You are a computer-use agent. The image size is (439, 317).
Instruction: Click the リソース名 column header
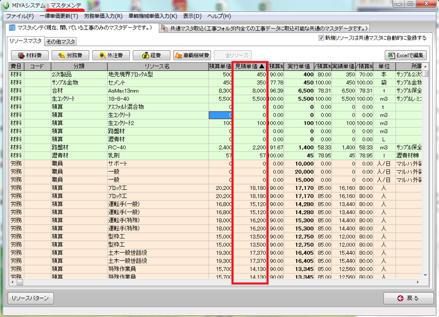pyautogui.click(x=158, y=66)
